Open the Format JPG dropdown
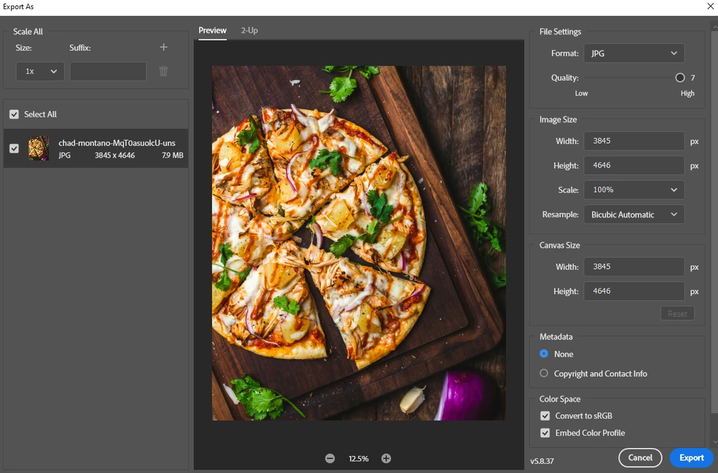The height and width of the screenshot is (473, 718). (x=634, y=53)
